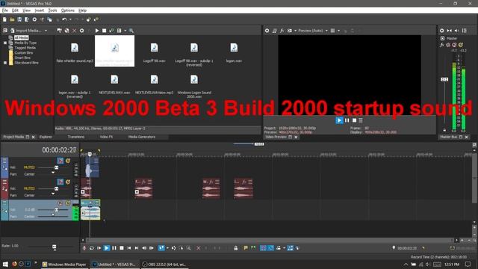The width and height of the screenshot is (478, 269).
Task: Click the timeline Record microphone icon
Action: pyautogui.click(x=84, y=248)
